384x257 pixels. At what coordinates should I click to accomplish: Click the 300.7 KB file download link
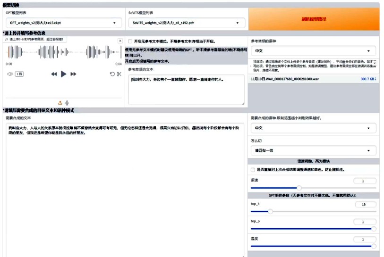[x=368, y=79]
